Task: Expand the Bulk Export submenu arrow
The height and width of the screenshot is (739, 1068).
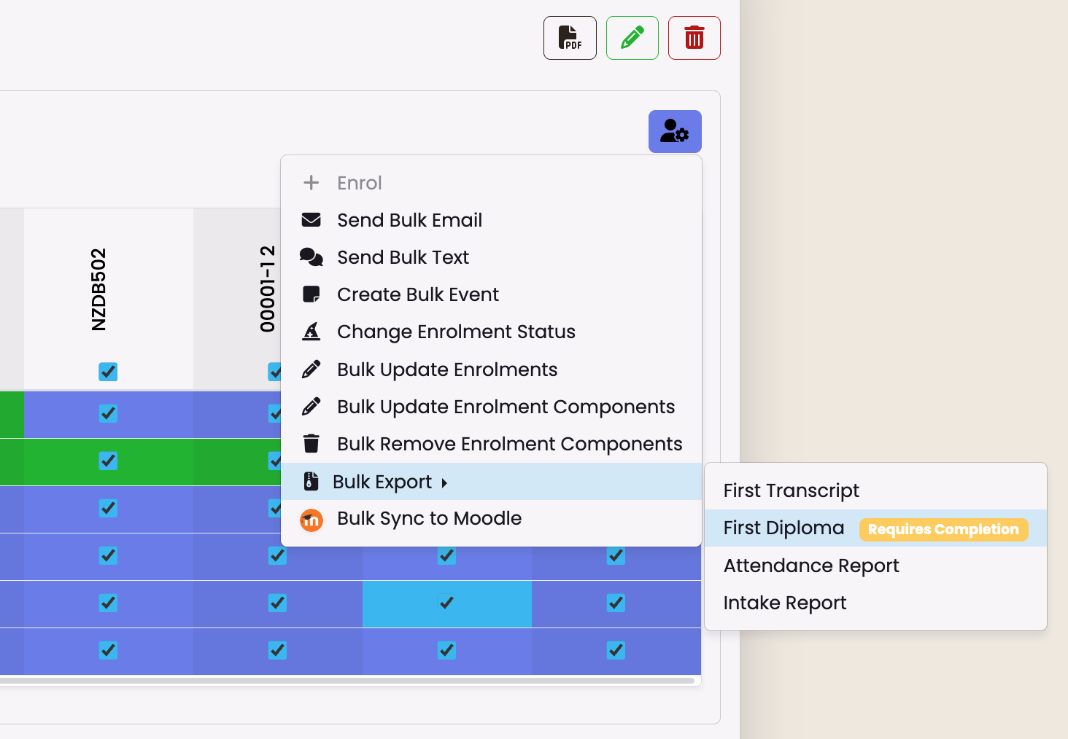Action: coord(444,482)
